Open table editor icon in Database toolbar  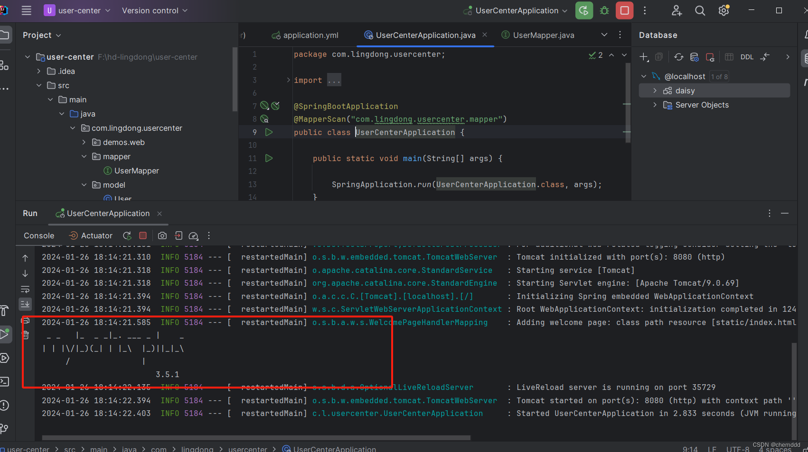[729, 57]
